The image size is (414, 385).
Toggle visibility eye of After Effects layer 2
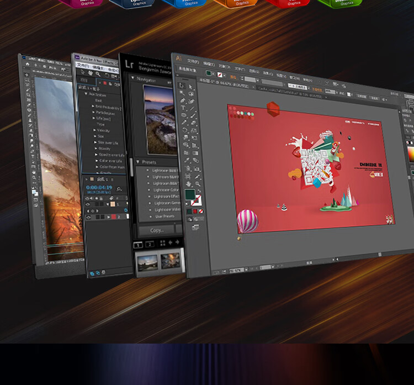click(x=88, y=217)
